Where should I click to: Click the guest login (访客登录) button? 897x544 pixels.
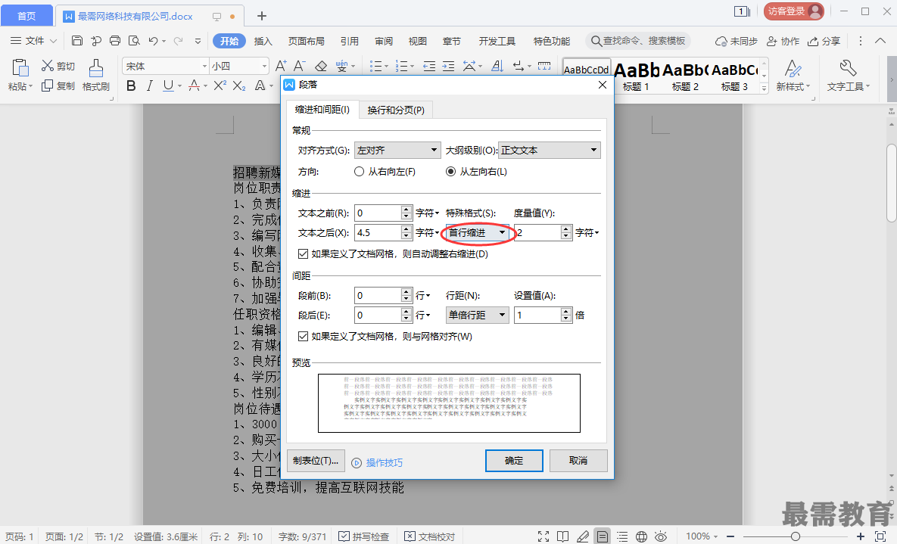point(793,11)
